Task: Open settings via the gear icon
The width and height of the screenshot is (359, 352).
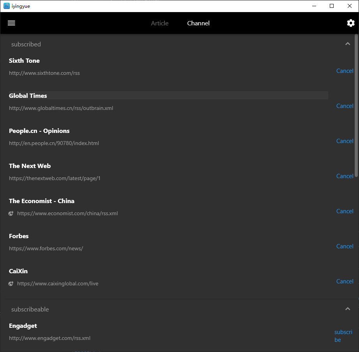Action: tap(350, 23)
